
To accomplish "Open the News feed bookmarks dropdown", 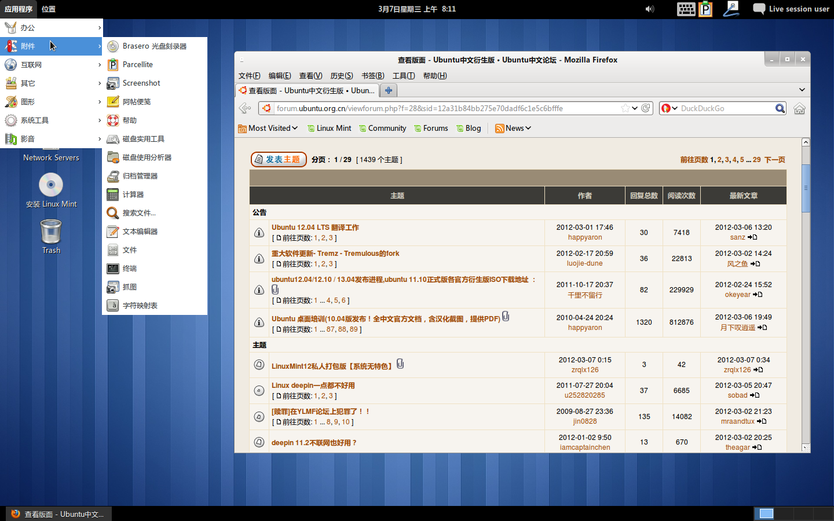I will (x=513, y=129).
